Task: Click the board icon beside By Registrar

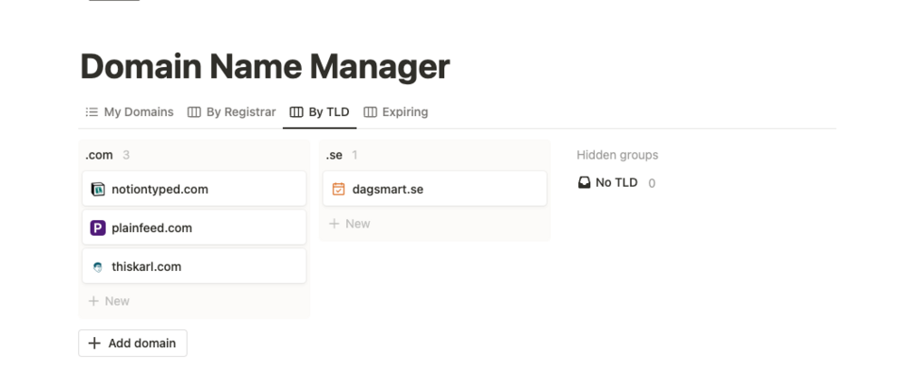Action: (x=194, y=112)
